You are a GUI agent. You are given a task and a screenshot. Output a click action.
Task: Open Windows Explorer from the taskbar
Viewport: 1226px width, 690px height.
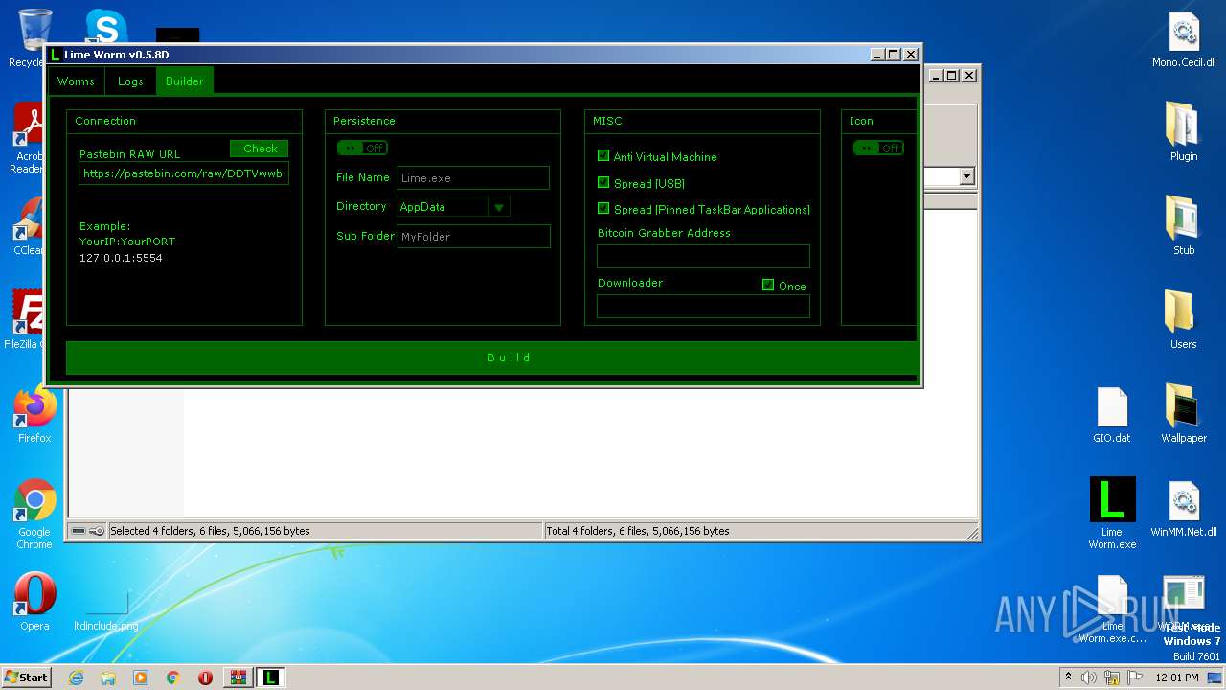click(108, 678)
